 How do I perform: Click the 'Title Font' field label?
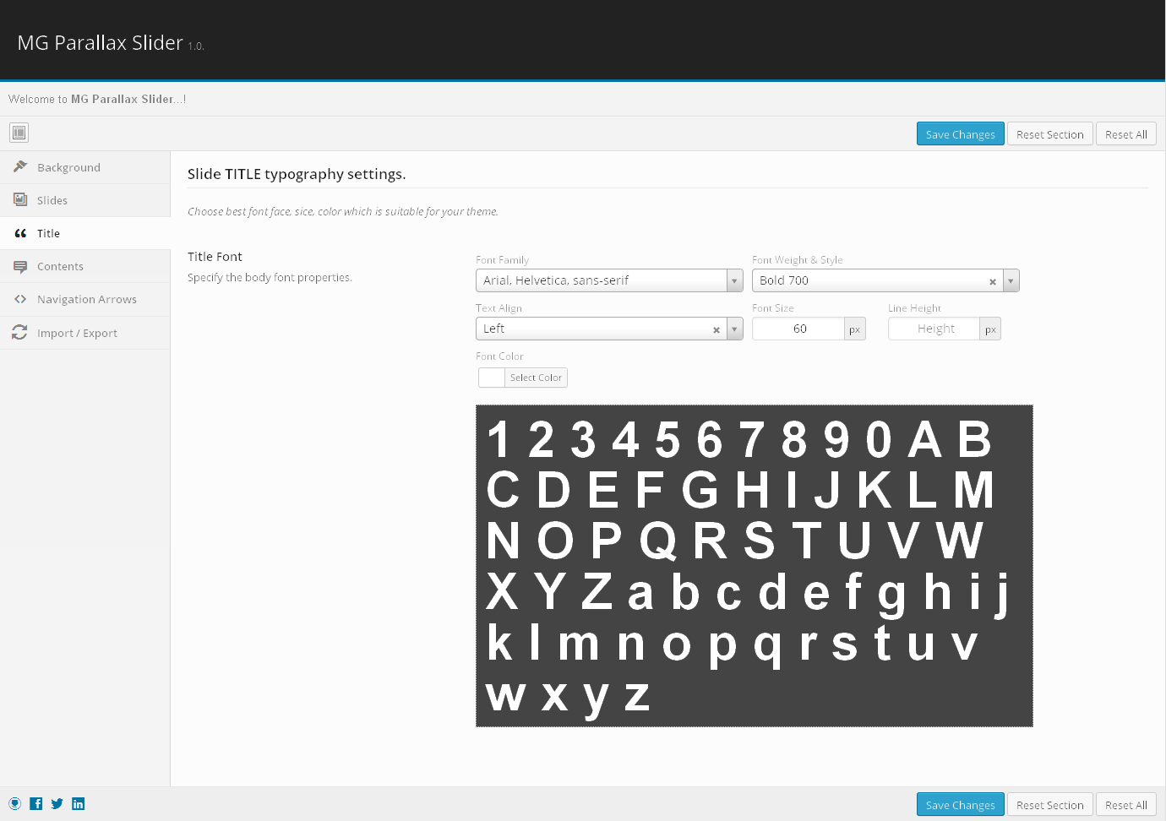(215, 257)
